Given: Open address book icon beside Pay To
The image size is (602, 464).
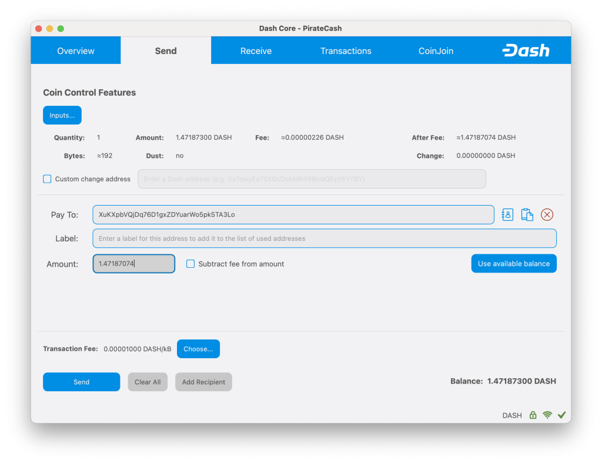Looking at the screenshot, I should [507, 215].
